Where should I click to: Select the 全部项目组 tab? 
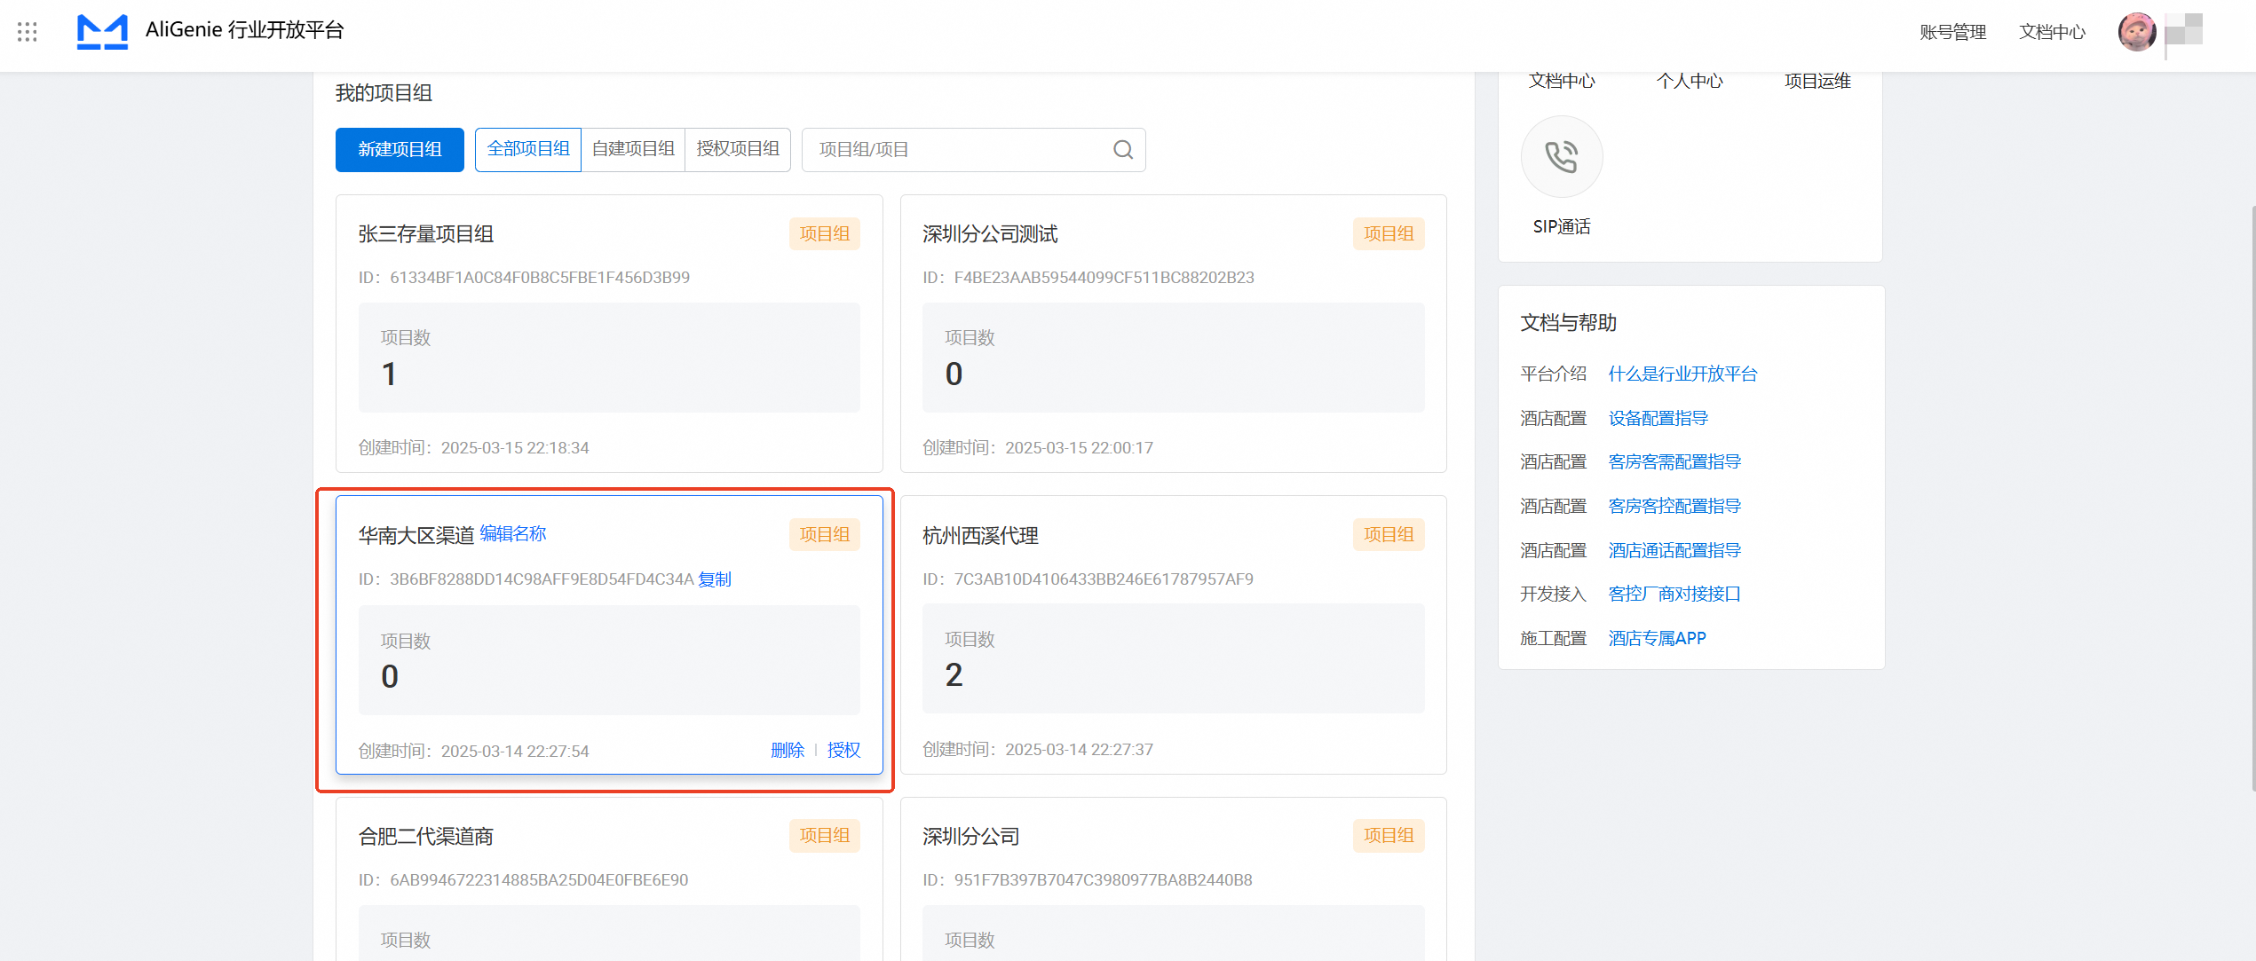tap(528, 150)
